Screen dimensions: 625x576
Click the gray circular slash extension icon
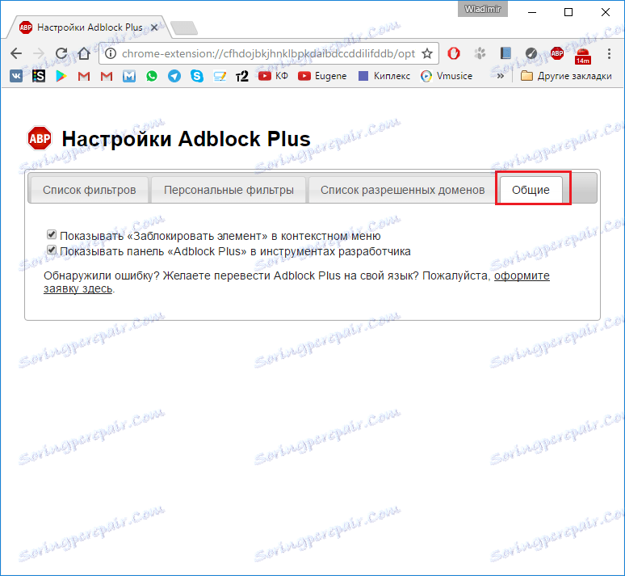(531, 53)
